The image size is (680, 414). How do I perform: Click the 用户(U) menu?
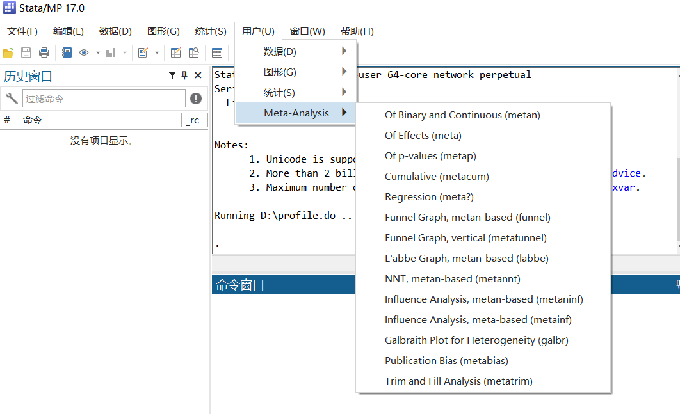pos(258,31)
